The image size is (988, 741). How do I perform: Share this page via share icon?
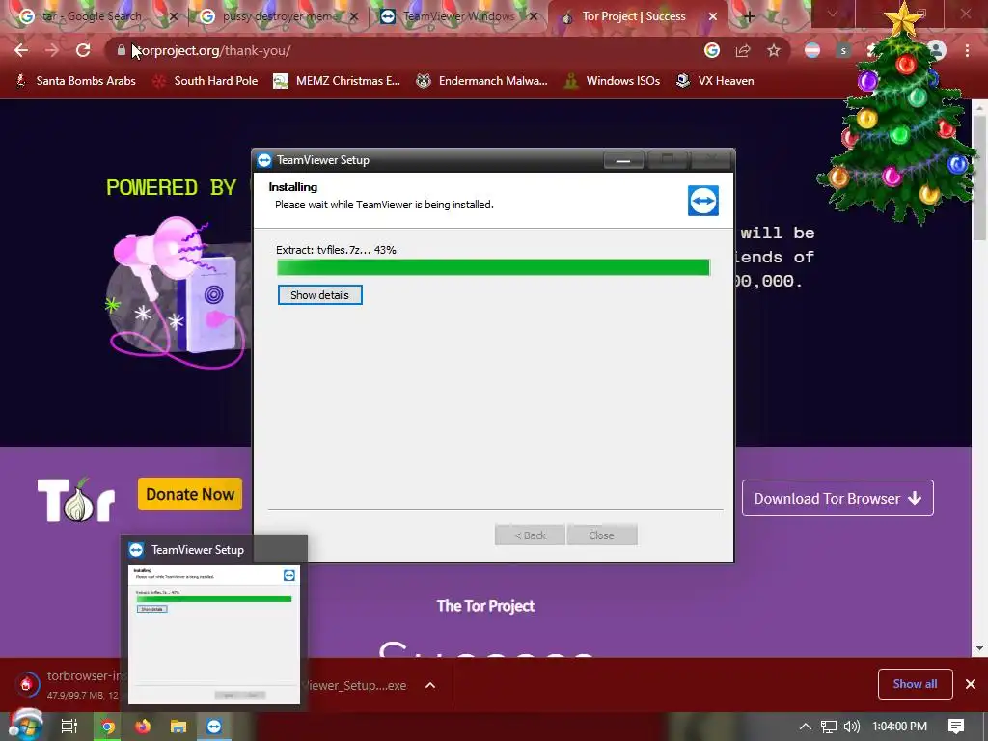[x=743, y=50]
